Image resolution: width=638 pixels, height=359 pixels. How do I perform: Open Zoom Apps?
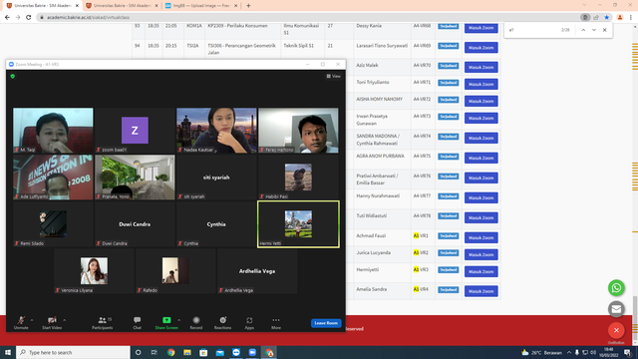pyautogui.click(x=249, y=323)
